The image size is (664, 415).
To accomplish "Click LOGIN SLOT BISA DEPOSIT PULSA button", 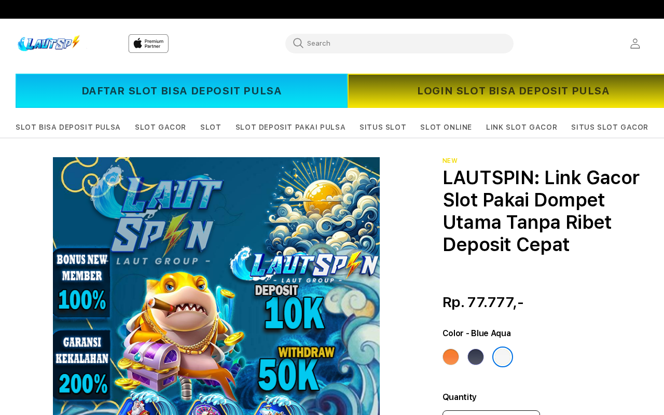I will [506, 91].
